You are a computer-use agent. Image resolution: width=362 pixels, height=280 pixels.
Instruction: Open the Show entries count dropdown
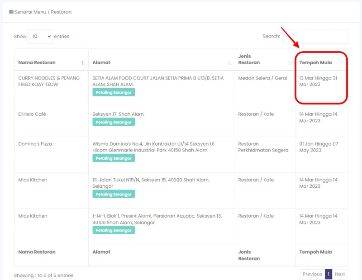coord(40,36)
